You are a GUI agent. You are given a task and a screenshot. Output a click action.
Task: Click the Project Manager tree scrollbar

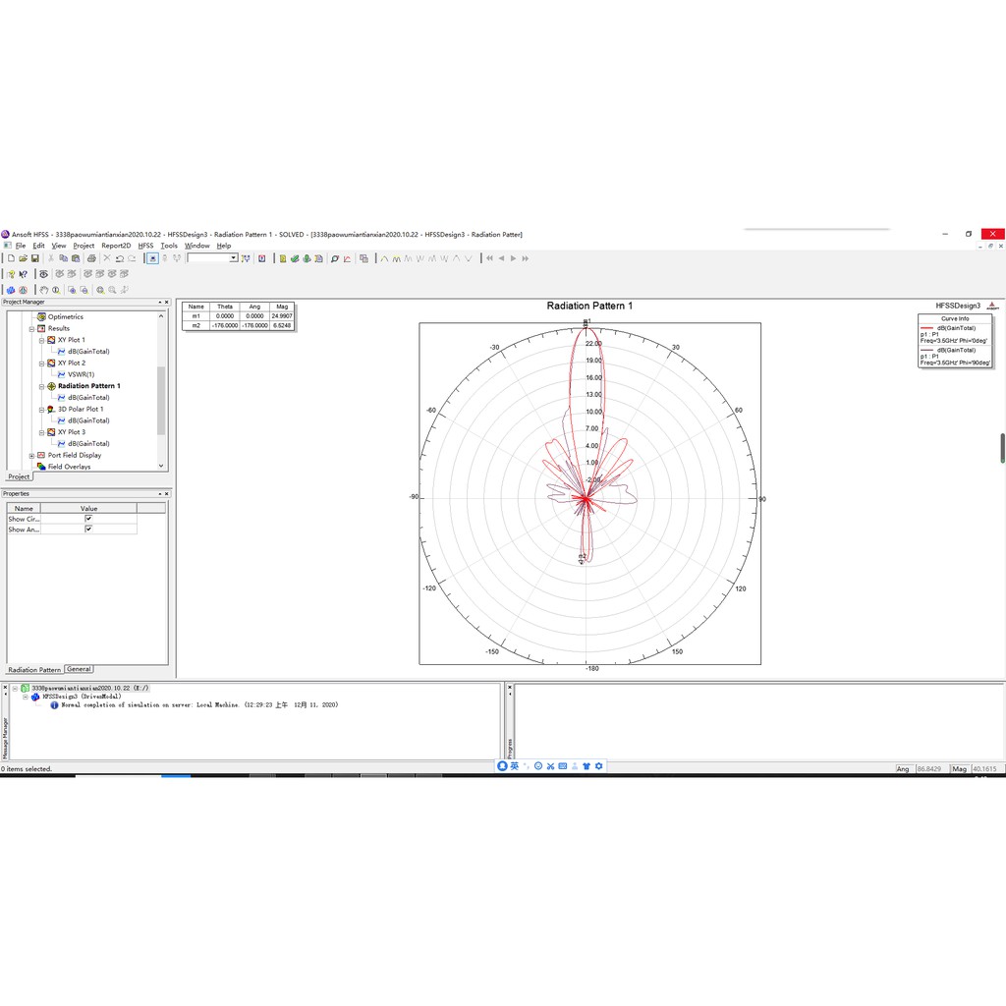[x=161, y=391]
